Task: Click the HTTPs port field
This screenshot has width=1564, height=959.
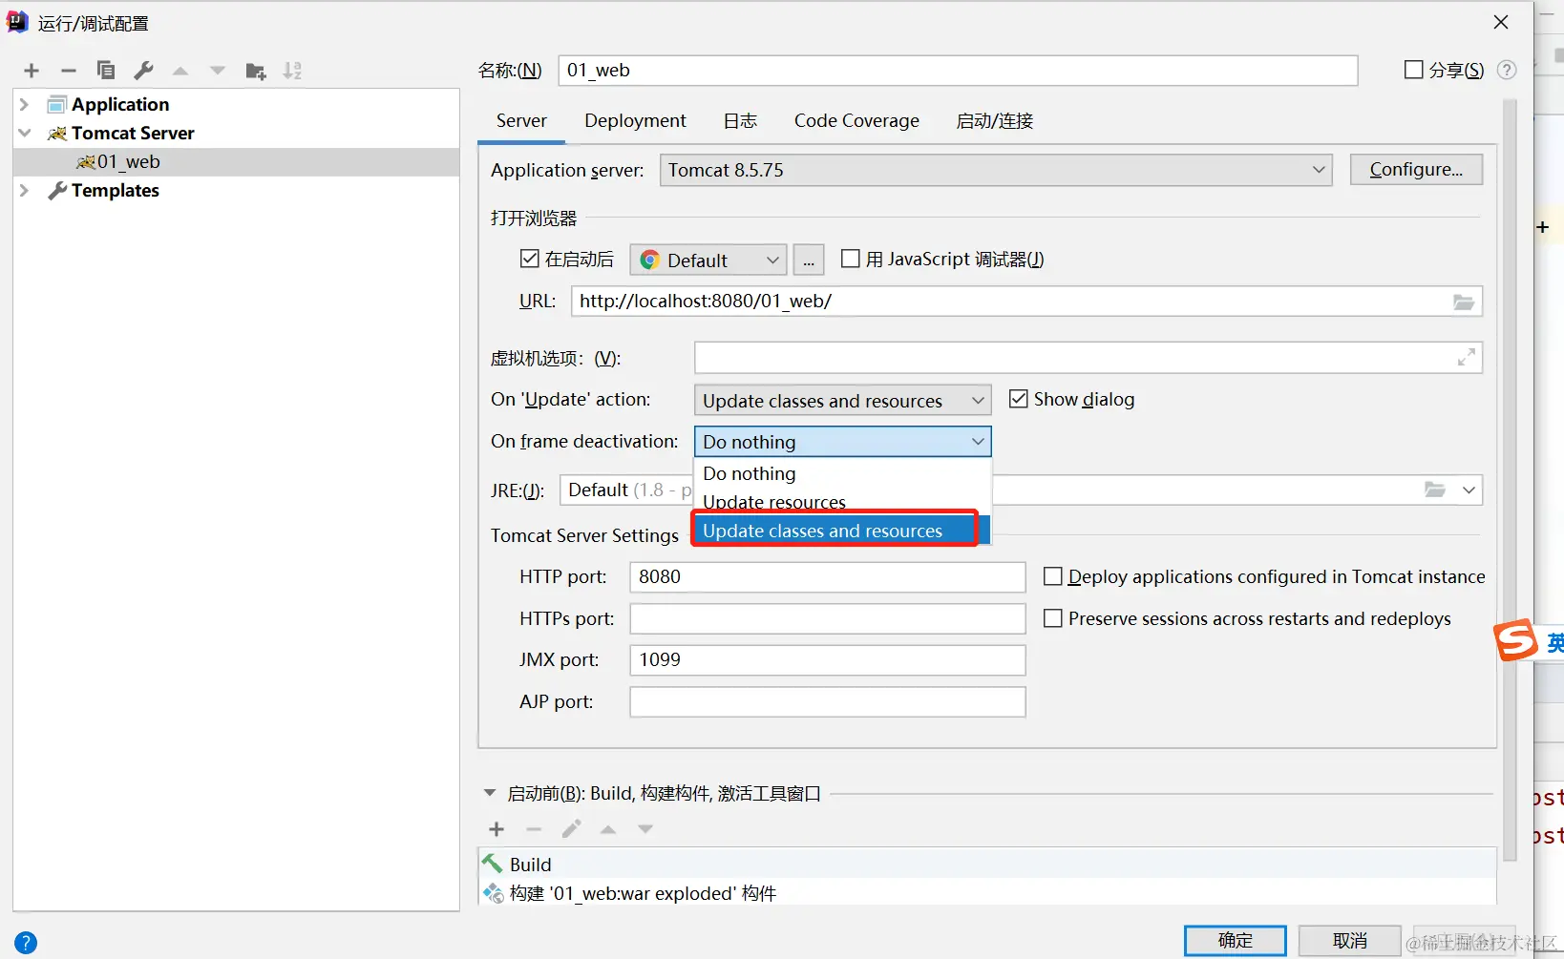Action: (x=828, y=618)
